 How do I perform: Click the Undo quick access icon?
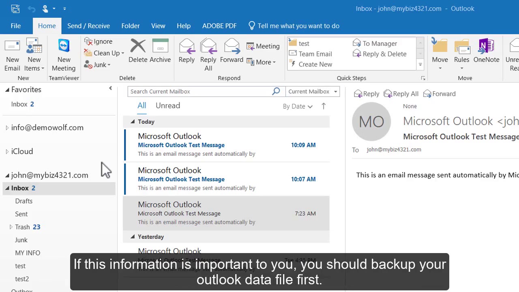(x=32, y=9)
